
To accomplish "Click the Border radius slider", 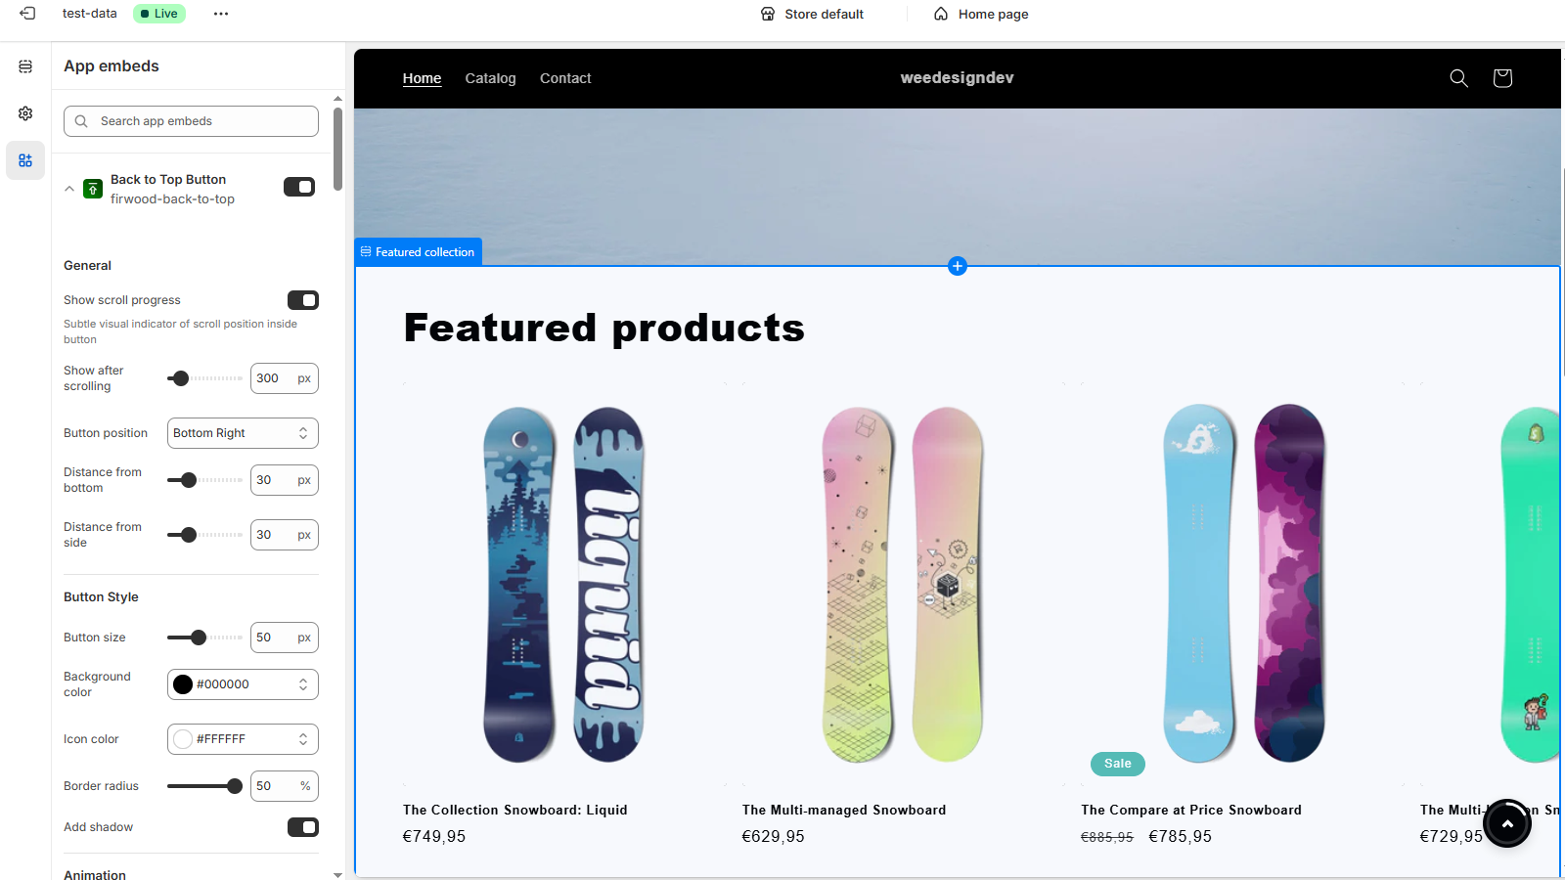I will [x=204, y=786].
